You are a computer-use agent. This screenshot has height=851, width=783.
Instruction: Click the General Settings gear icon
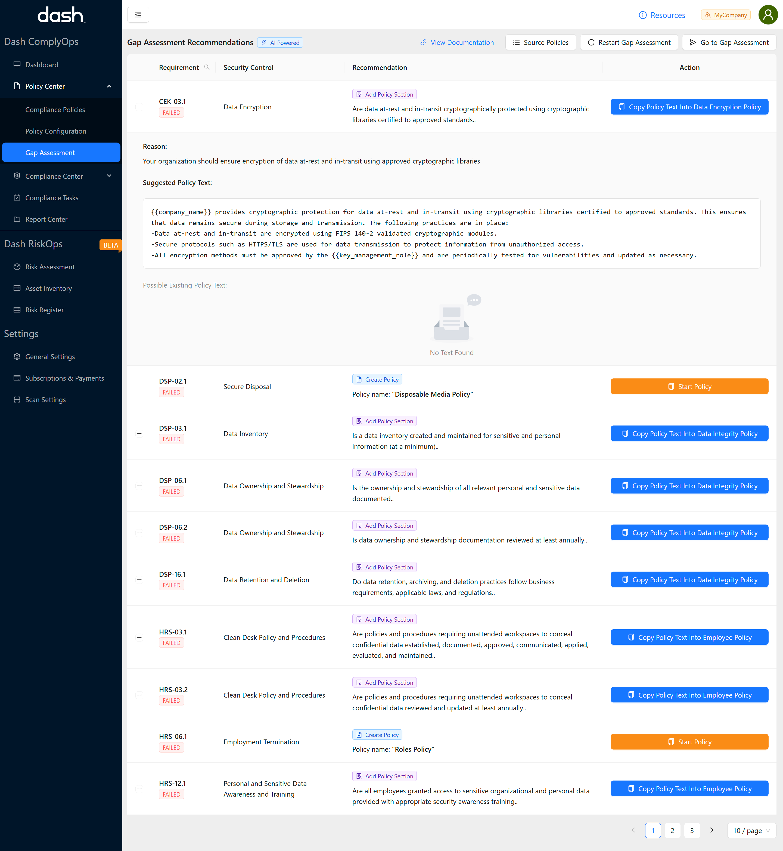pos(17,357)
